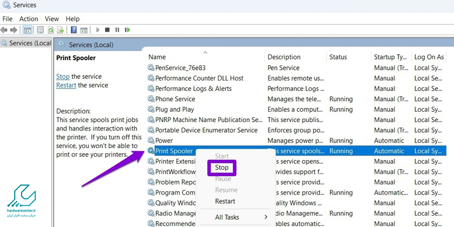Click the 'Stop the service' link
This screenshot has width=454, height=227.
(x=62, y=77)
